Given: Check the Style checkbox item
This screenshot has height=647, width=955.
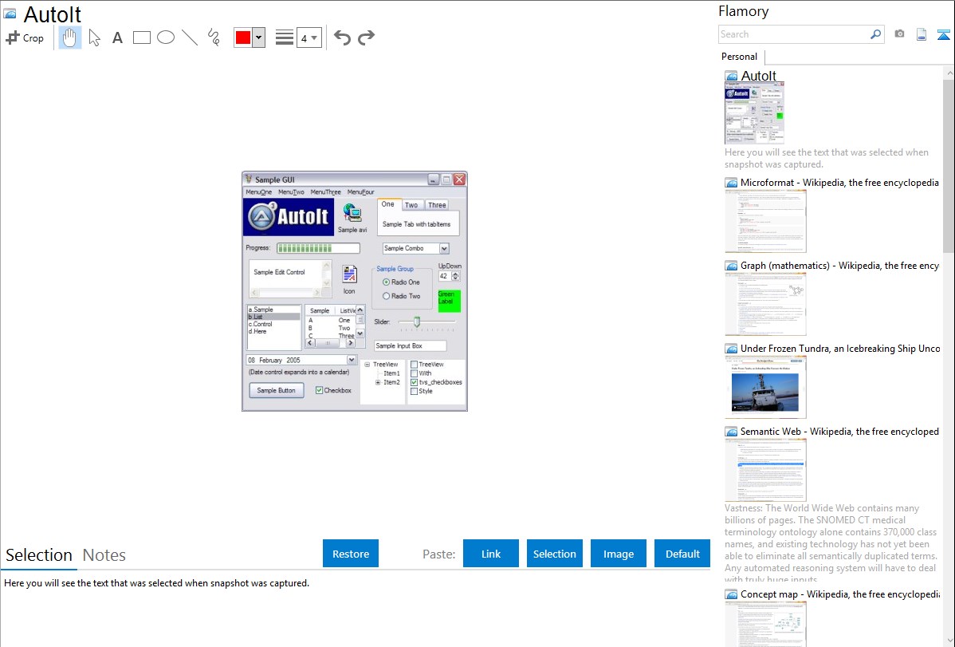Looking at the screenshot, I should (x=415, y=392).
